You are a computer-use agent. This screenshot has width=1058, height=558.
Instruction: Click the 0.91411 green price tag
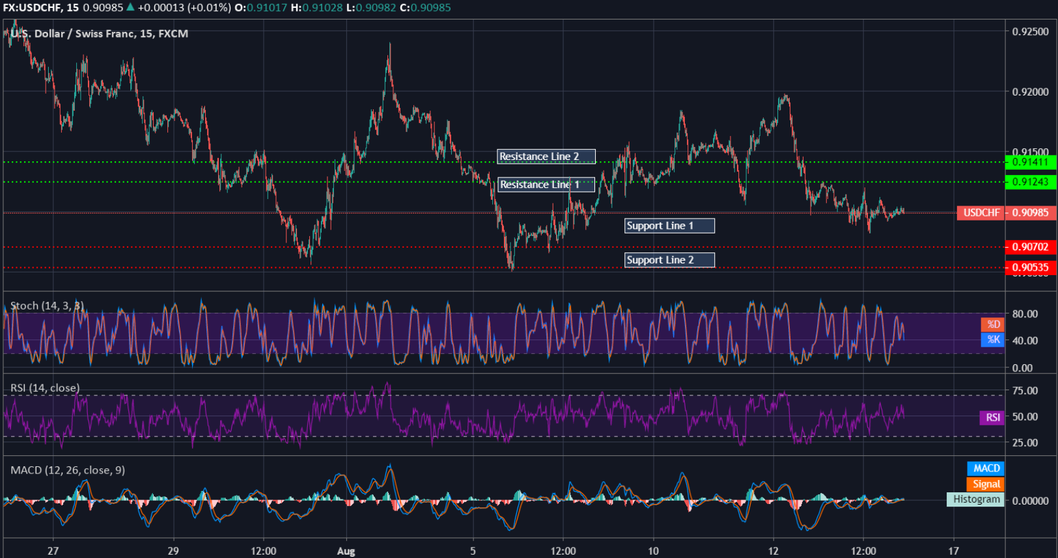(1031, 162)
